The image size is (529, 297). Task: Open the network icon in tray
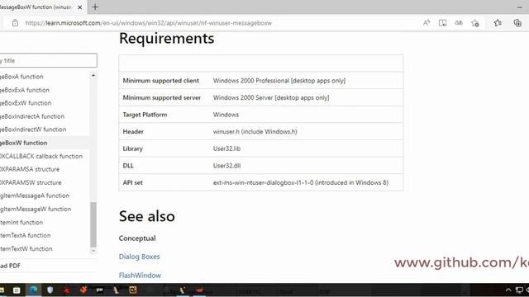(x=519, y=290)
